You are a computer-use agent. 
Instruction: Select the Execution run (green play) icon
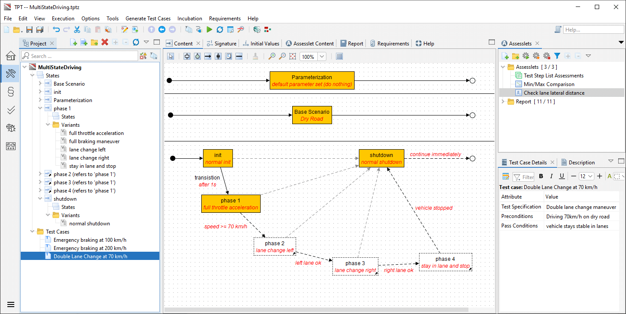[x=210, y=29]
